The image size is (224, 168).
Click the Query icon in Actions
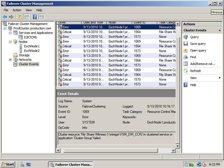click(x=186, y=37)
